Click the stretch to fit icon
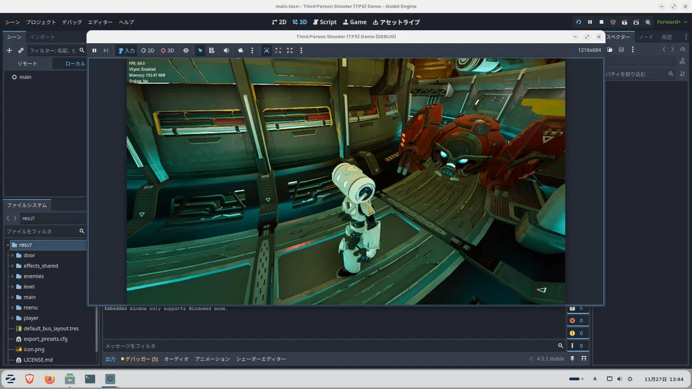692x389 pixels. [x=289, y=51]
